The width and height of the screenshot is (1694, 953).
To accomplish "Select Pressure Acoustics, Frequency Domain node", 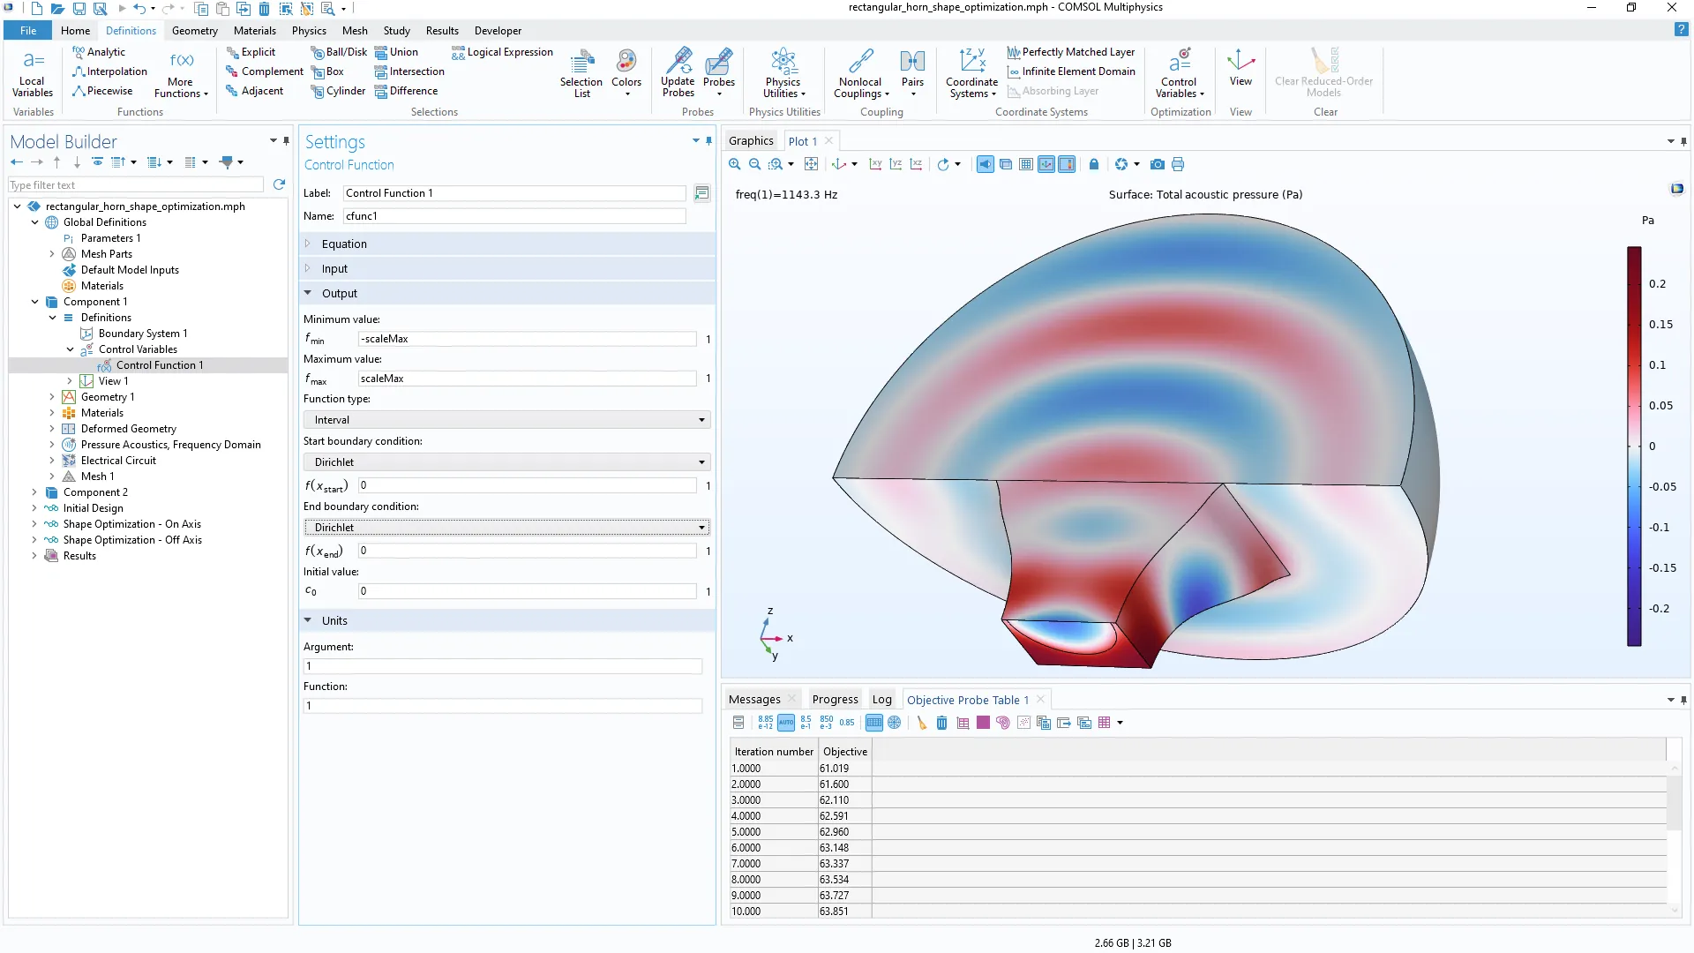I will 170,445.
